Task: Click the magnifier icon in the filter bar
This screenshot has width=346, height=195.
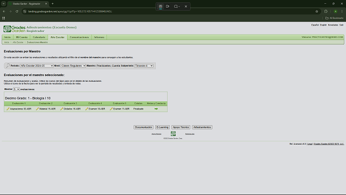Action: pyautogui.click(x=8, y=66)
